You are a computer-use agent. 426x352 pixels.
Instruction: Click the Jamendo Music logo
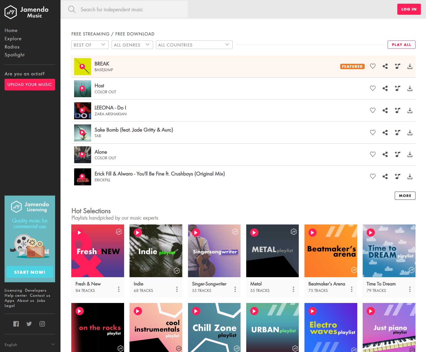tap(26, 12)
